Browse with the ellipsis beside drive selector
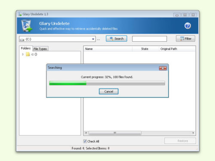This screenshot has height=161, width=215. (x=98, y=39)
